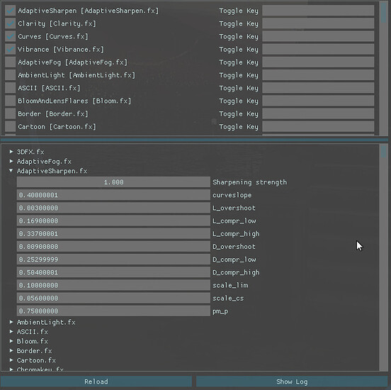Click the scale_cs value field
The height and width of the screenshot is (390, 391).
(113, 298)
